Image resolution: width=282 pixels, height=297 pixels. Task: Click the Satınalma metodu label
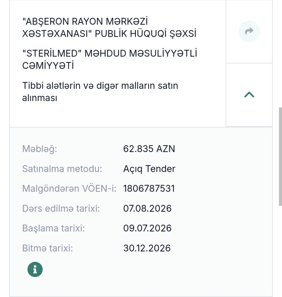click(62, 169)
